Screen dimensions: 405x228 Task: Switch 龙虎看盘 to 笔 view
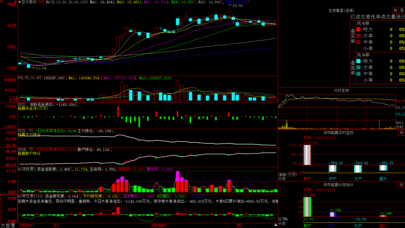pos(402,10)
